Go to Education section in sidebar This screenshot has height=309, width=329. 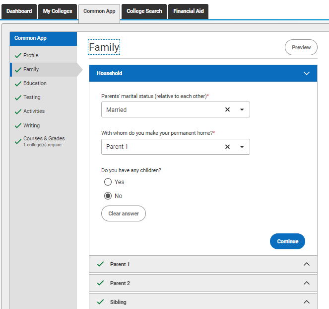[35, 83]
